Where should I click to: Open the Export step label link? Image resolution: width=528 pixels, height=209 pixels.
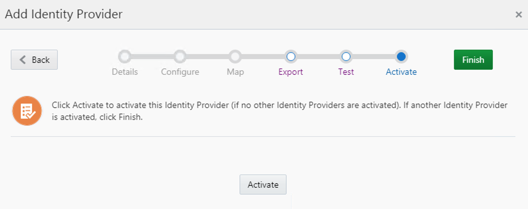291,72
